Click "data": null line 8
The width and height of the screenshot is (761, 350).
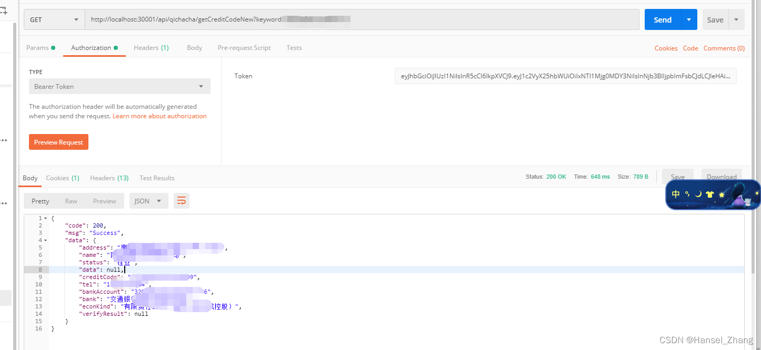pyautogui.click(x=101, y=270)
